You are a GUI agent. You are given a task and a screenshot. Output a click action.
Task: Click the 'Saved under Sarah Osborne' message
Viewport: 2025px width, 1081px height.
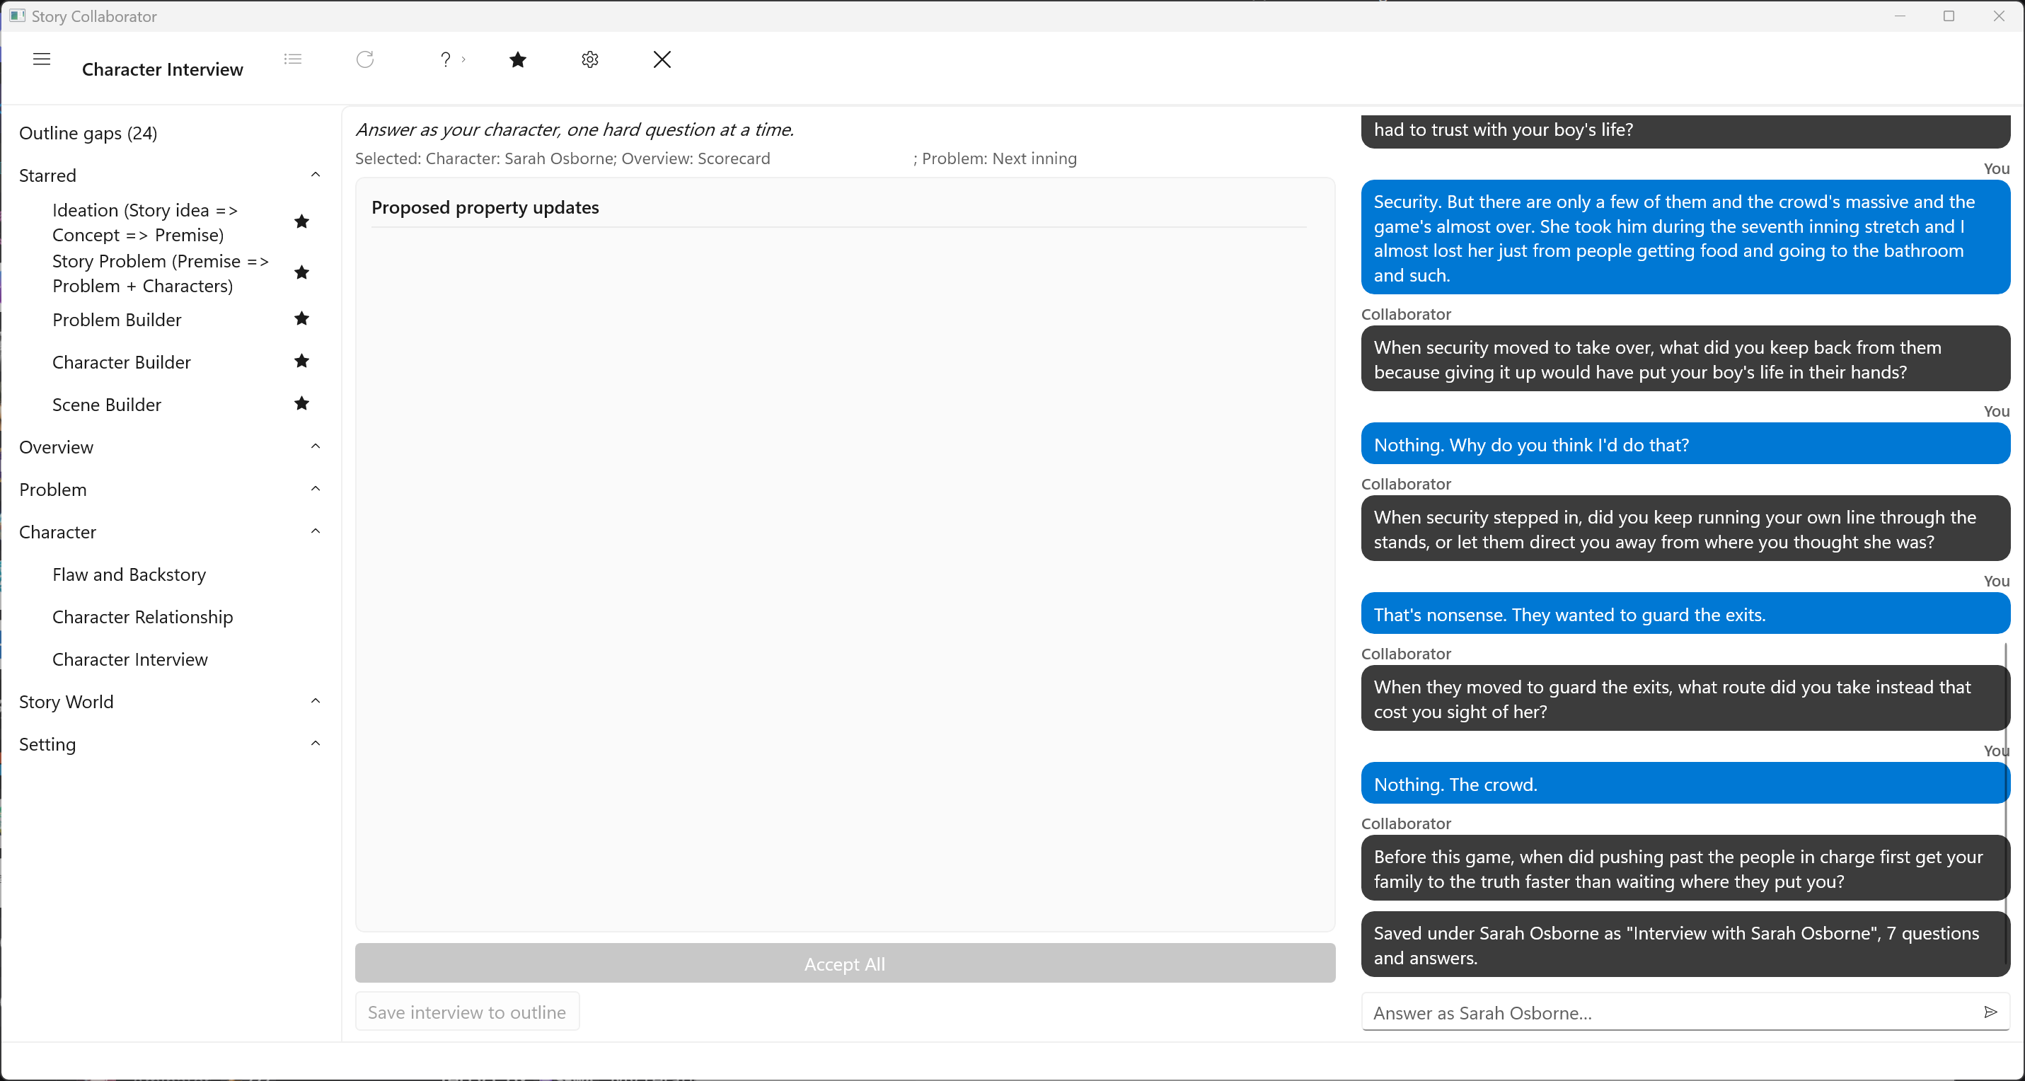[x=1685, y=945]
